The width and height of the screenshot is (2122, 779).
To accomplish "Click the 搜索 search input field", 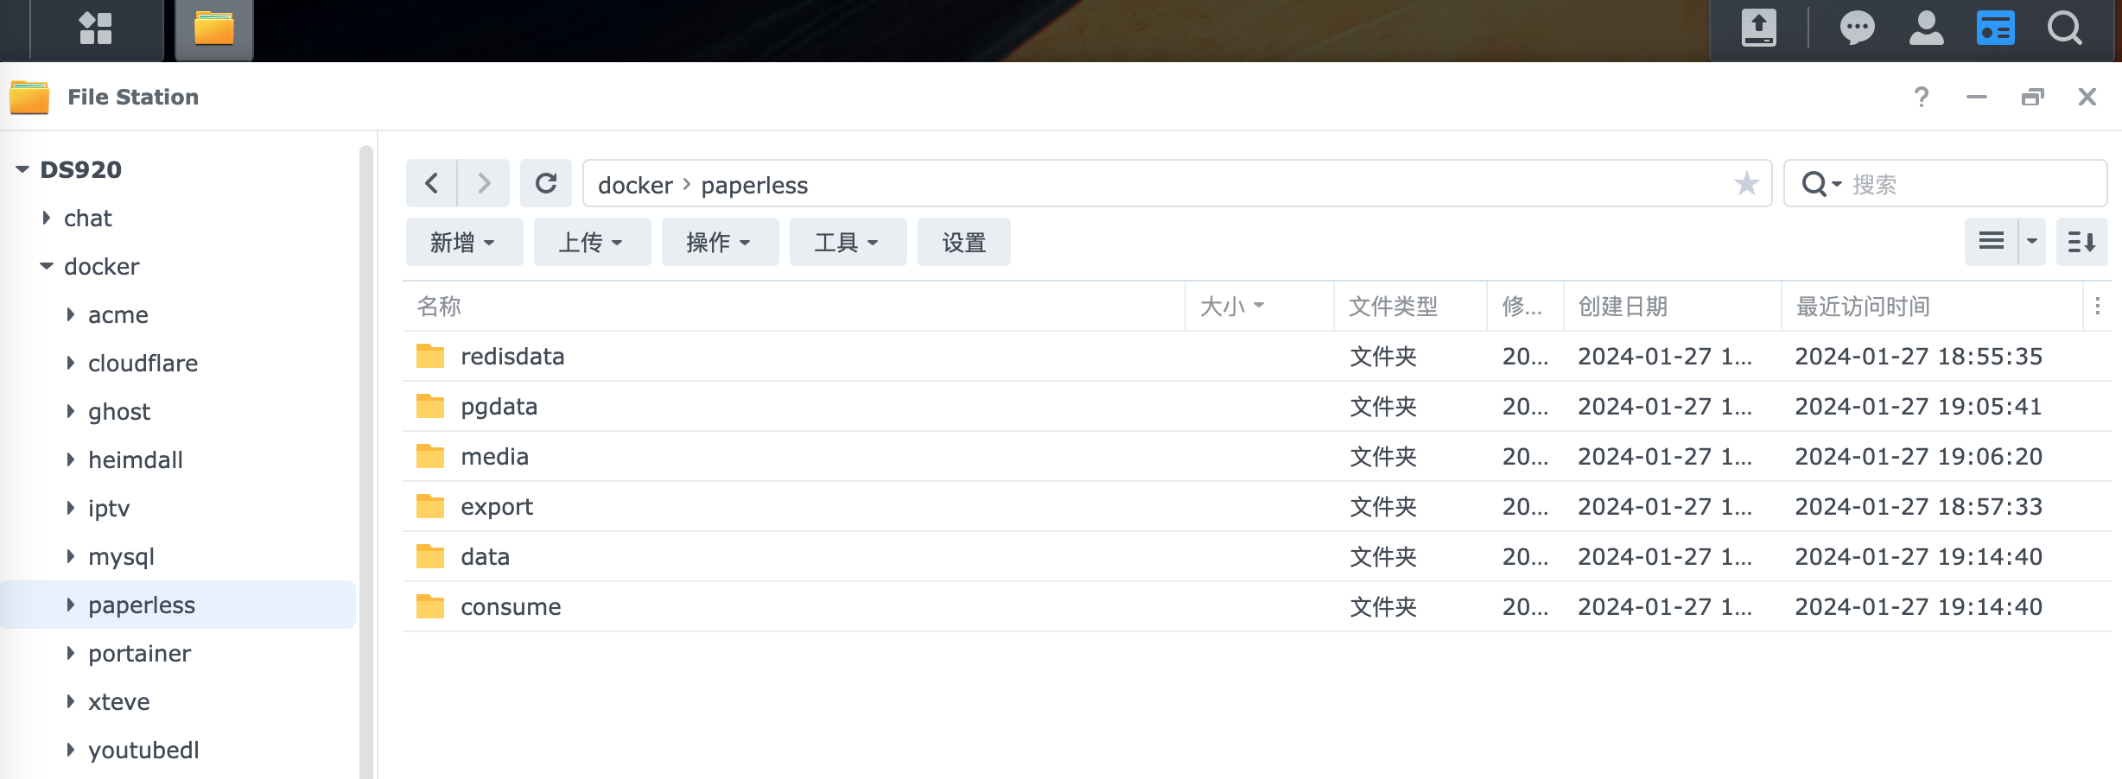I will [x=1974, y=184].
